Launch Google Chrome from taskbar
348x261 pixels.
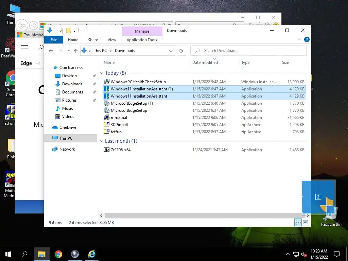58,254
